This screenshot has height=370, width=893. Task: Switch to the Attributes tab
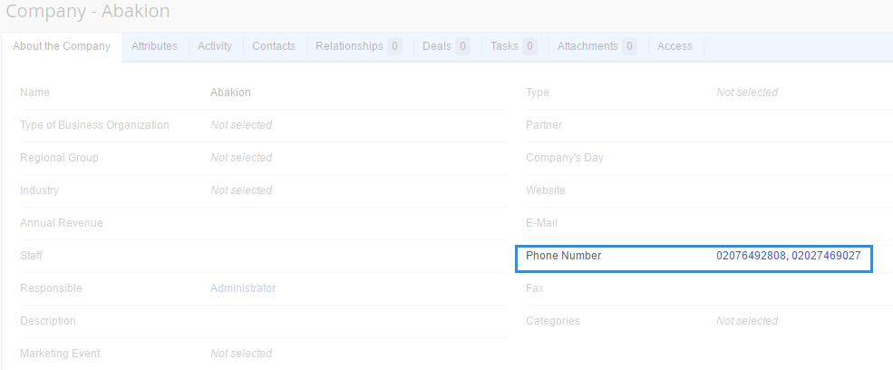click(x=154, y=46)
